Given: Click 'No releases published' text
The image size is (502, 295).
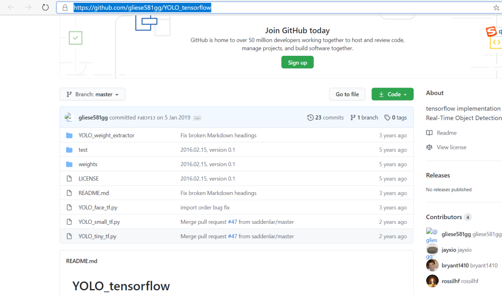Looking at the screenshot, I should tap(449, 189).
